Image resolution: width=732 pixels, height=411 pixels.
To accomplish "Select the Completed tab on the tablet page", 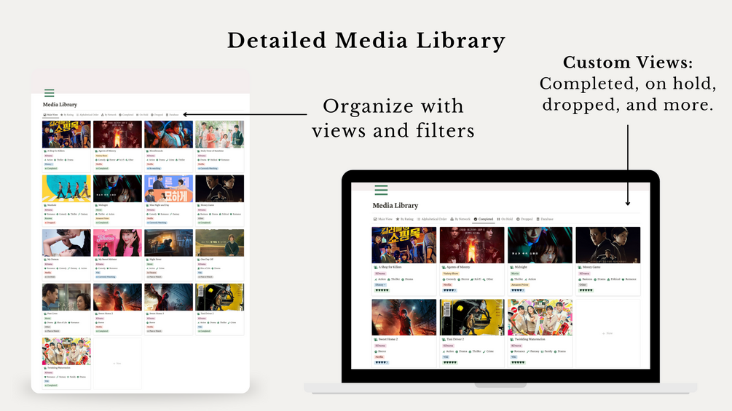I will (x=126, y=115).
